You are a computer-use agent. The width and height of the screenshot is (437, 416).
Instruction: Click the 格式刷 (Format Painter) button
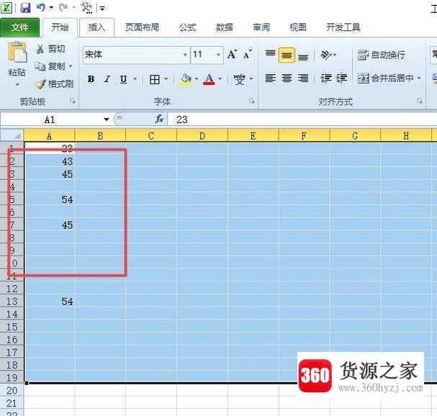[x=54, y=84]
